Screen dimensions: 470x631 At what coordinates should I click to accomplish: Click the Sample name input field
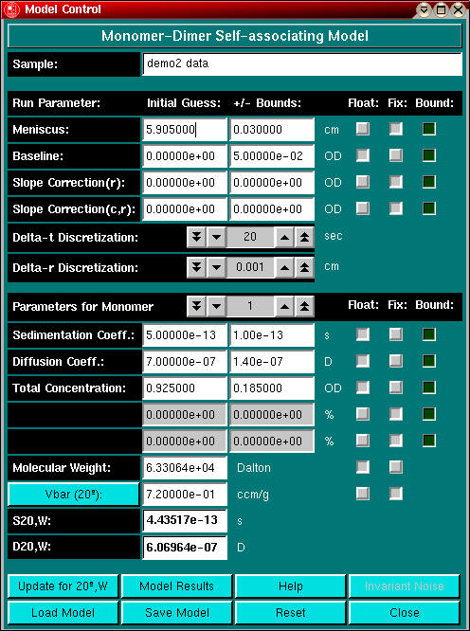tap(302, 64)
